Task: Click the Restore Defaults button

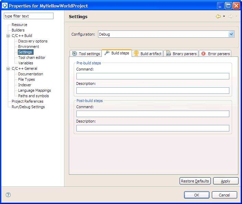Action: click(x=195, y=181)
